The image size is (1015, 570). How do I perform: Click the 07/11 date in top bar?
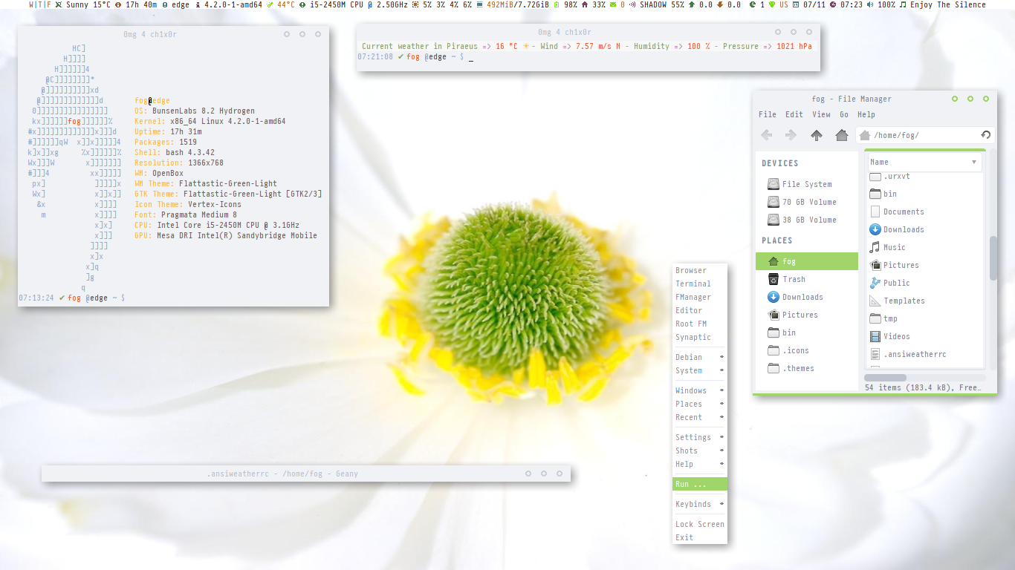point(809,4)
